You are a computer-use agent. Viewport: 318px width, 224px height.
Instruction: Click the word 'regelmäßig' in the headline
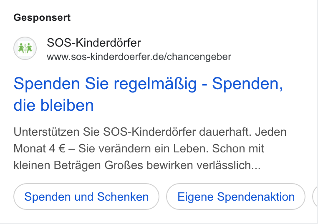coord(155,84)
